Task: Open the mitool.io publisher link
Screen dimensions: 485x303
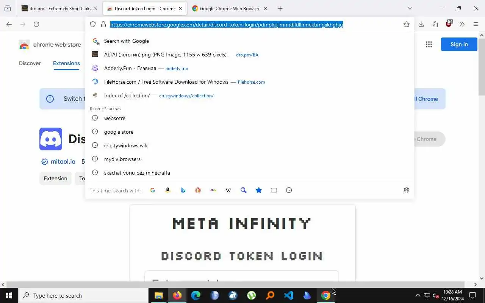Action: (63, 162)
